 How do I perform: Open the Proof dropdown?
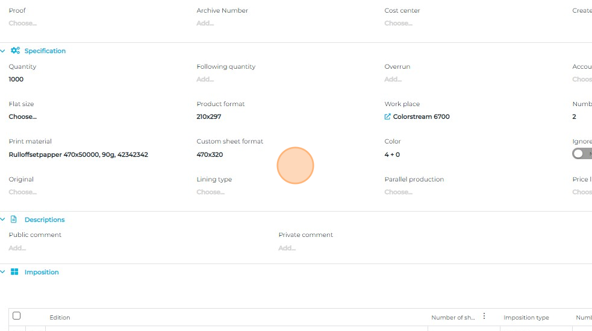pos(22,24)
